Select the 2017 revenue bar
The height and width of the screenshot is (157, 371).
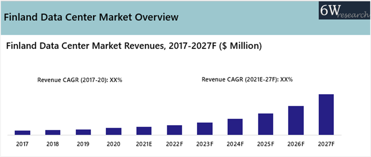pyautogui.click(x=22, y=133)
